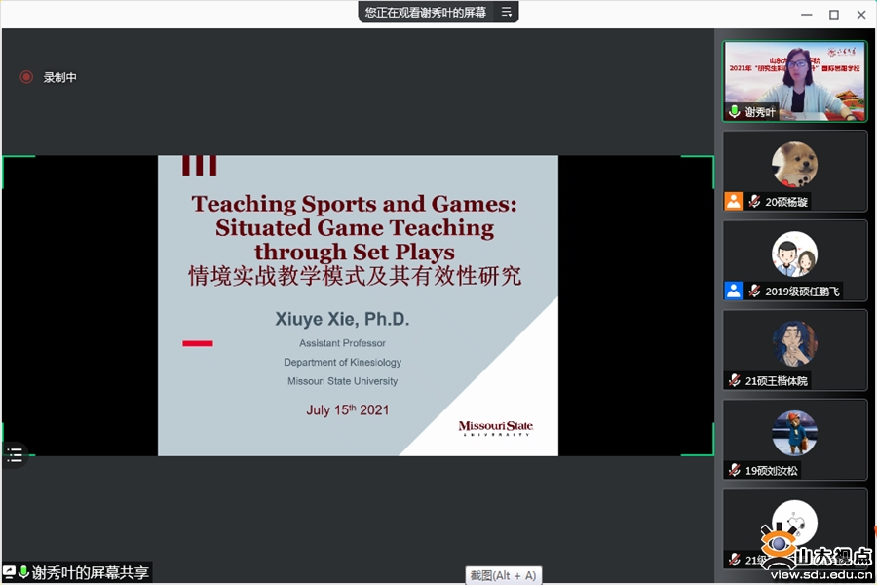Open the list icon at the slide's bottom-left
Viewport: 877px width, 585px height.
[15, 454]
